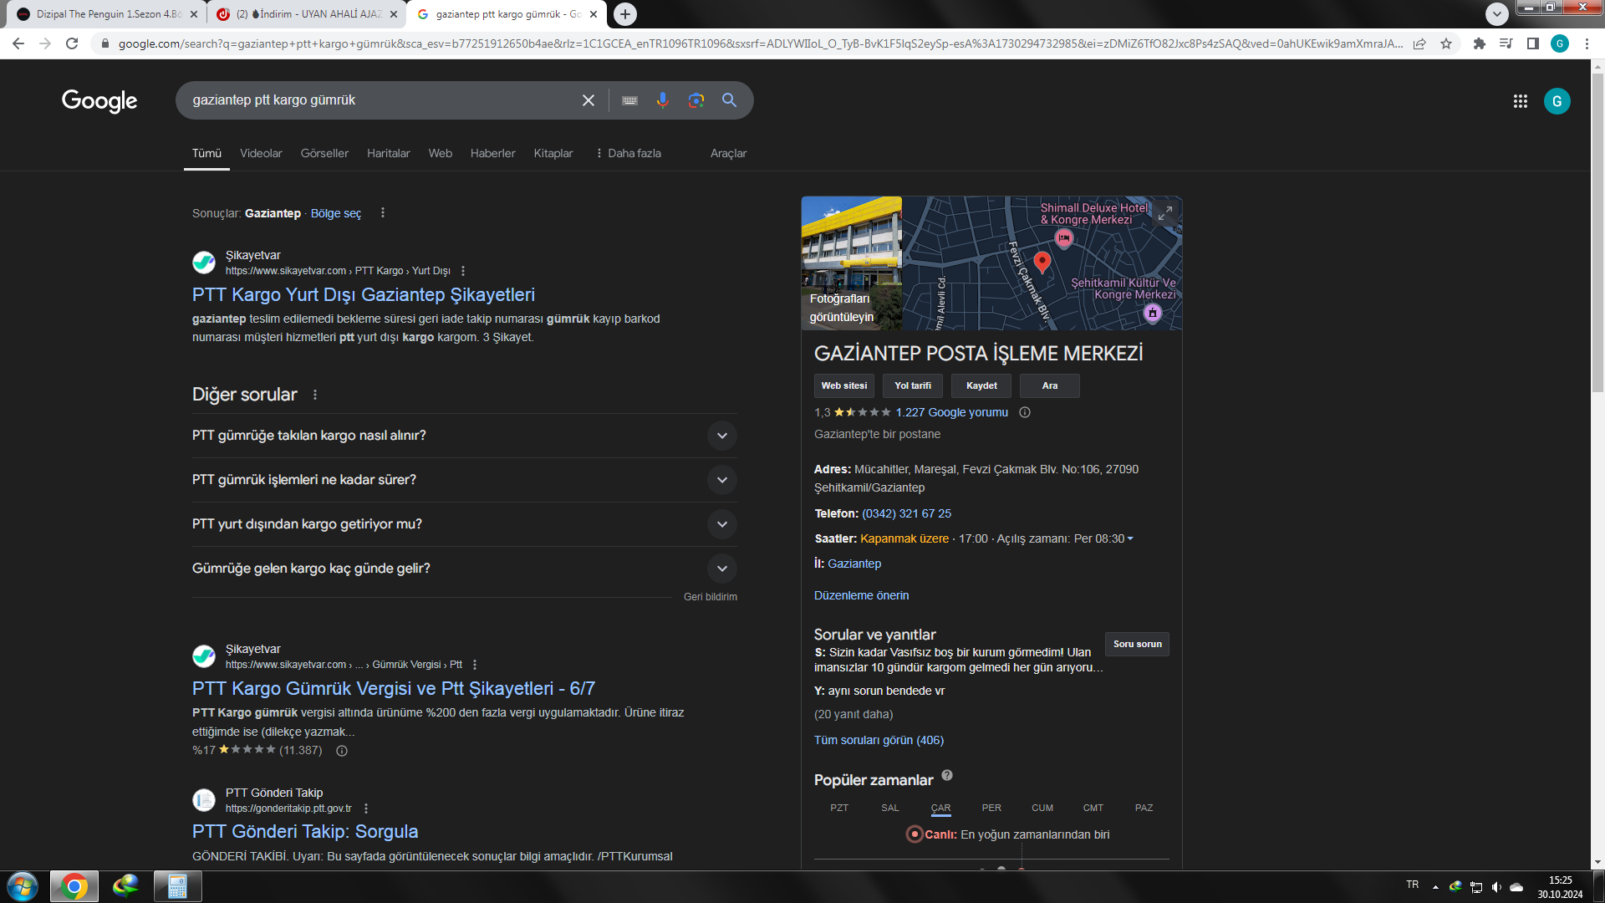1605x903 pixels.
Task: Click in the Google search input field
Action: click(x=380, y=100)
